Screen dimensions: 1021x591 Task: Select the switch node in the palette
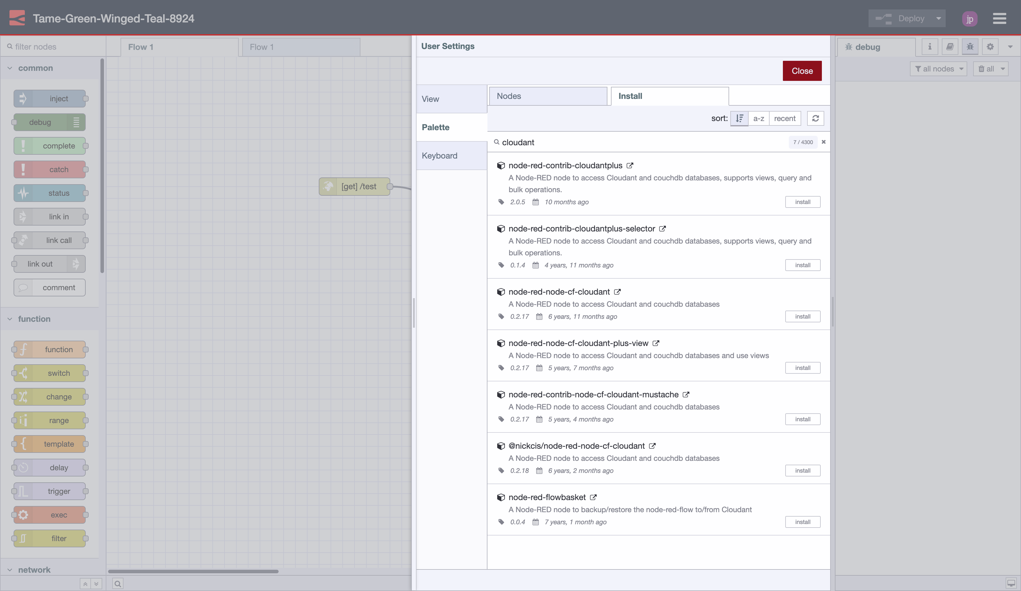[49, 373]
